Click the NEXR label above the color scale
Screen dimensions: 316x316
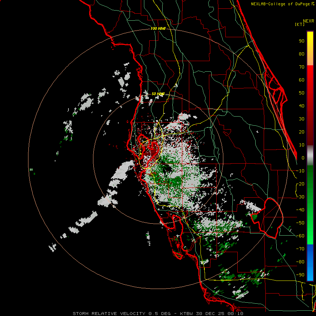click(x=309, y=21)
